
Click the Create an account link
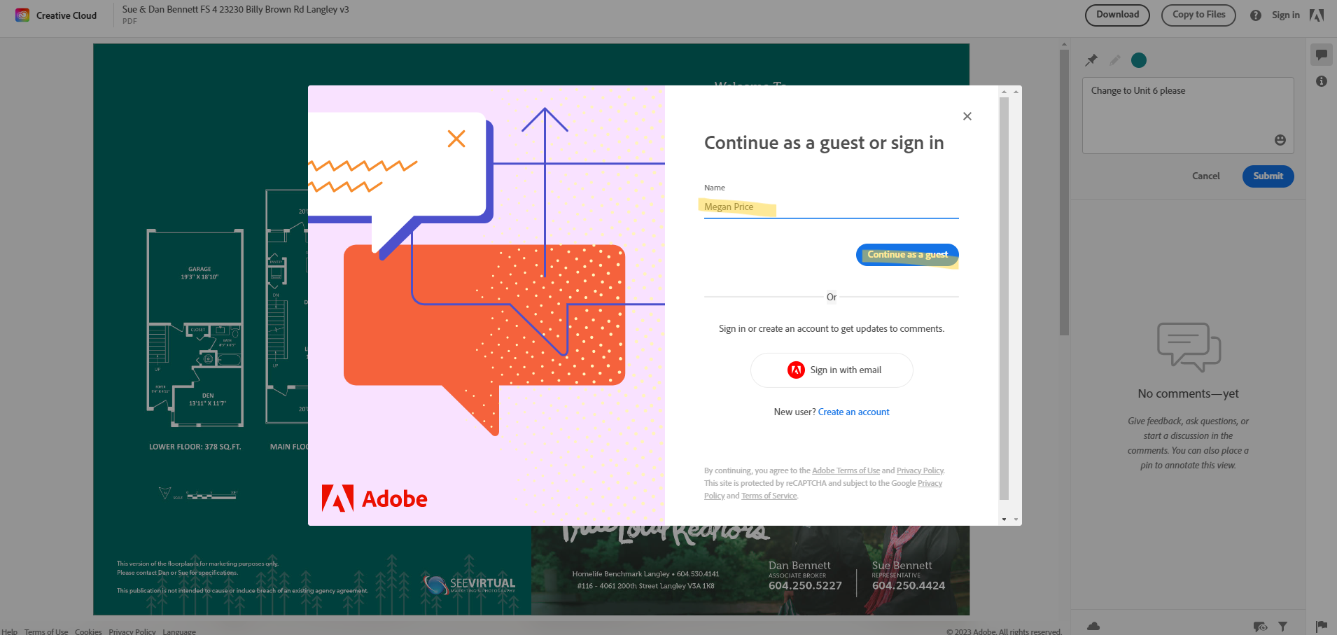tap(853, 412)
